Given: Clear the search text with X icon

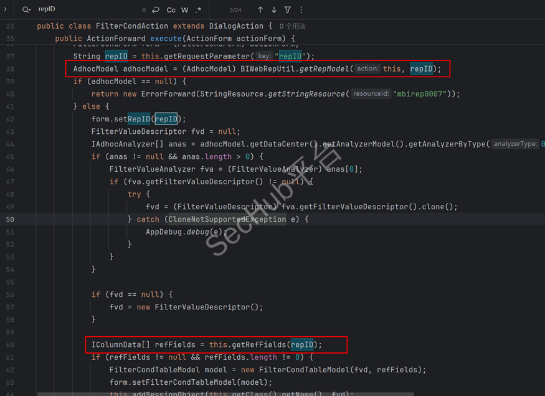Looking at the screenshot, I should [x=144, y=10].
